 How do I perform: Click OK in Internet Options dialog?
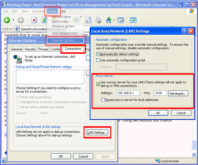pos(61,156)
